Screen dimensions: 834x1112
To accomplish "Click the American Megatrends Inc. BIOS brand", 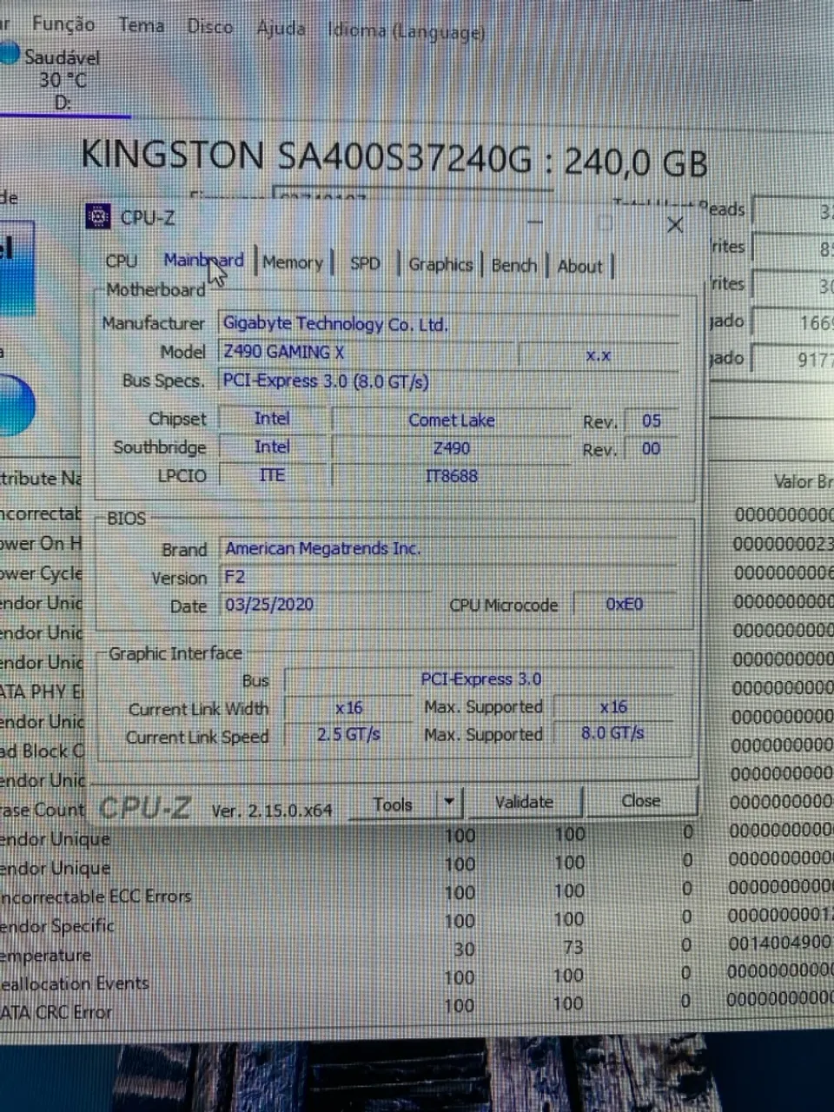I will point(448,549).
